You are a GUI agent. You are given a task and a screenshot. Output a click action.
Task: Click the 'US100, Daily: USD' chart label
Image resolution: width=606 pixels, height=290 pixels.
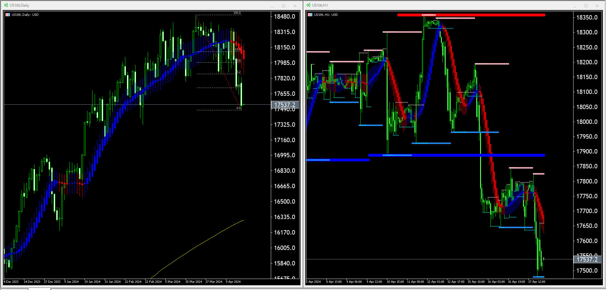(x=25, y=15)
